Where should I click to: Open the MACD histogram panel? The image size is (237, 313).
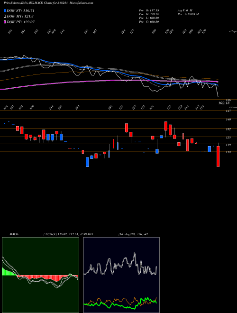(40, 275)
